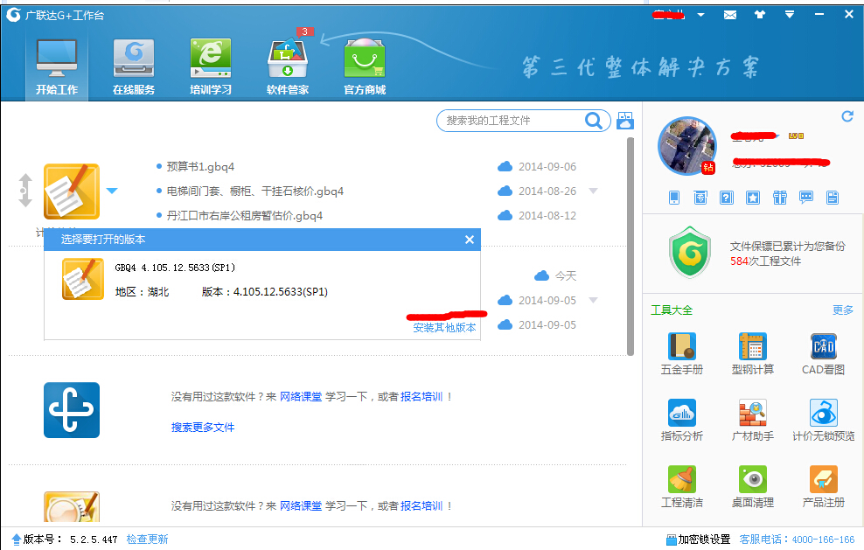Expand dropdown arrow beside 2014-09-05

tap(594, 300)
